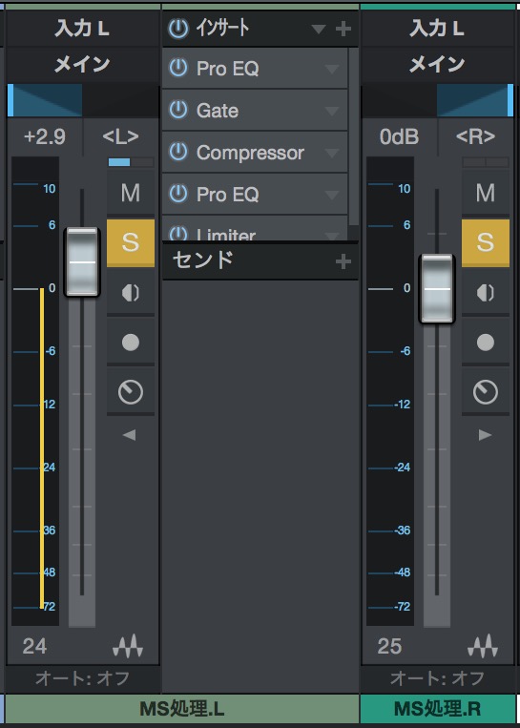520x728 pixels.
Task: Click the automation mode label on channel 24
Action: [x=83, y=678]
